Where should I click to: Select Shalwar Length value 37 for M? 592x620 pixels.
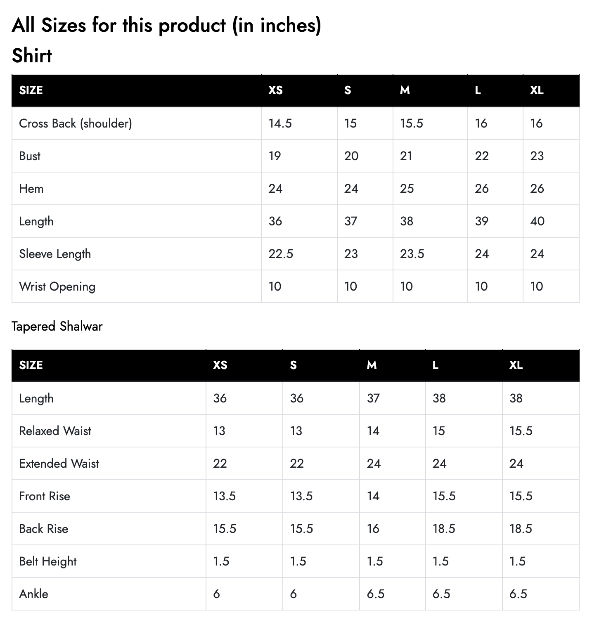pos(373,398)
